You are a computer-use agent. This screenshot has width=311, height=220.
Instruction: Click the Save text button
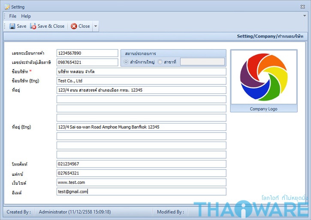coord(21,26)
